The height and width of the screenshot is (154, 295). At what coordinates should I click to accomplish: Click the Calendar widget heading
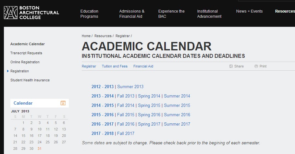[x=23, y=103]
